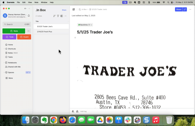Viewport: 195px width, 126px height.
Task: Open System Settings in the Dock
Action: coord(35,120)
